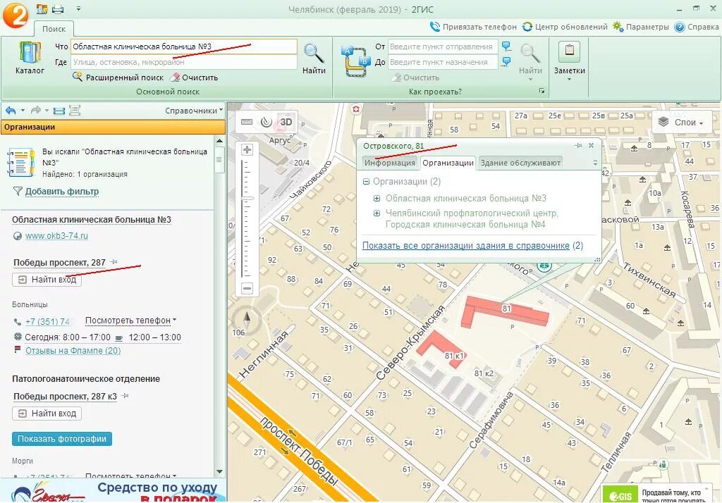Viewport: 722px width, 503px height.
Task: Open Центр обновлений
Action: 565,27
